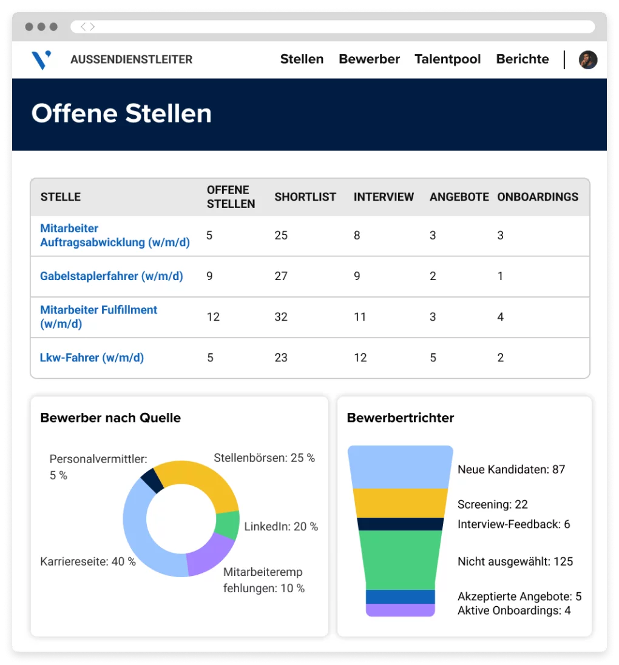
Task: Open the Gabelstaplerfahrer (w/m/d) job listing
Action: click(x=111, y=276)
